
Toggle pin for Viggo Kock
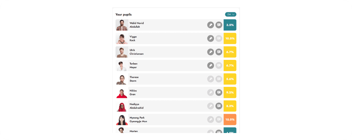[210, 38]
